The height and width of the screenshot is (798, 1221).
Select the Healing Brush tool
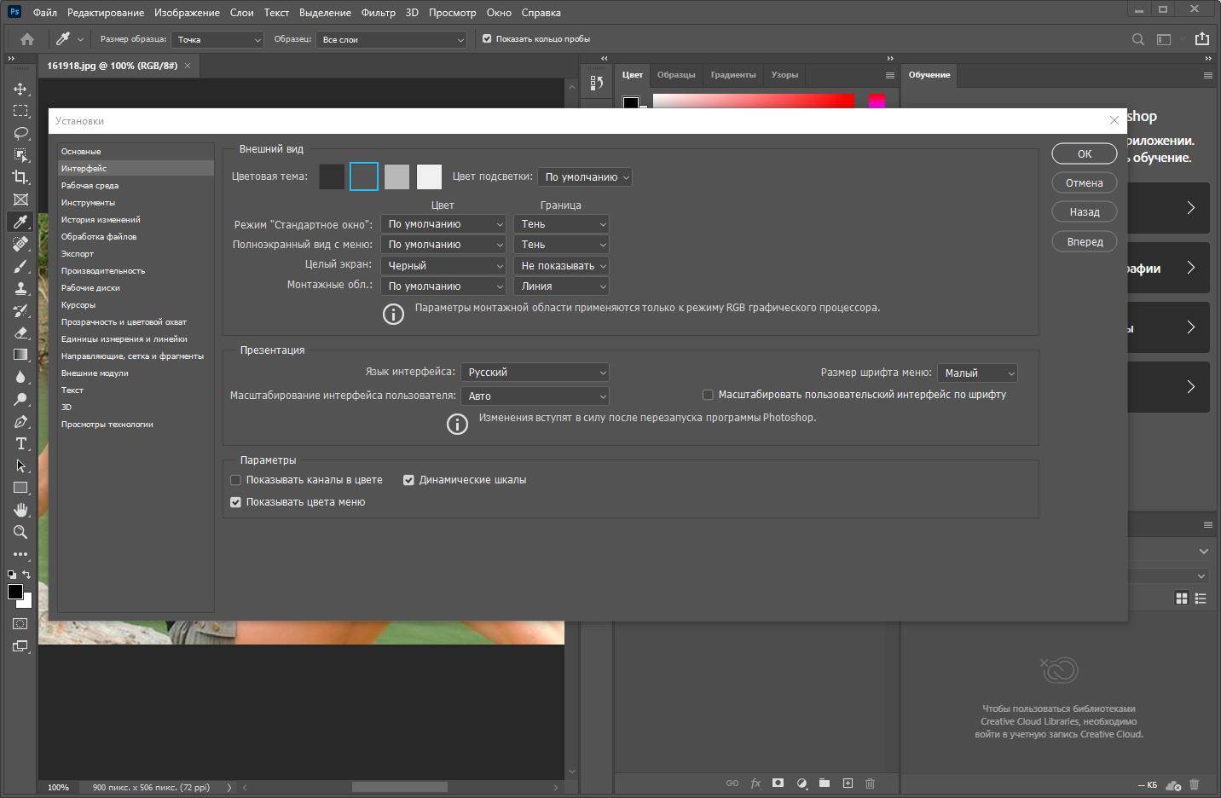(x=20, y=244)
